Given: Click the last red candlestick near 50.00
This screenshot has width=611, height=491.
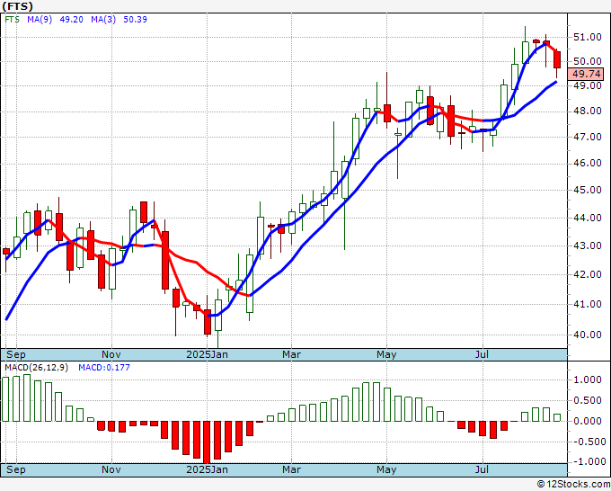Looking at the screenshot, I should [557, 59].
